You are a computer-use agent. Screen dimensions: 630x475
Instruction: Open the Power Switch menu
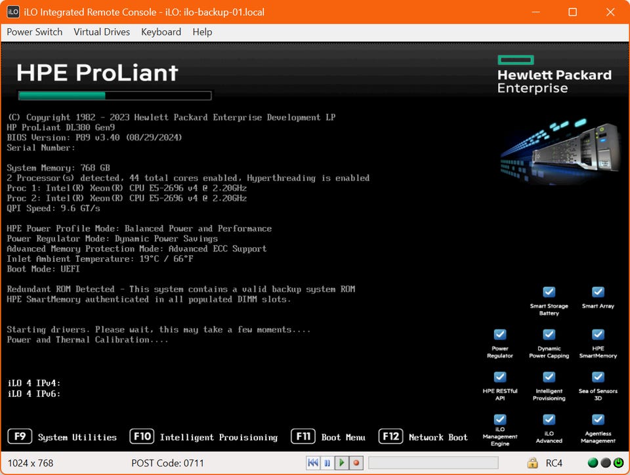click(35, 32)
